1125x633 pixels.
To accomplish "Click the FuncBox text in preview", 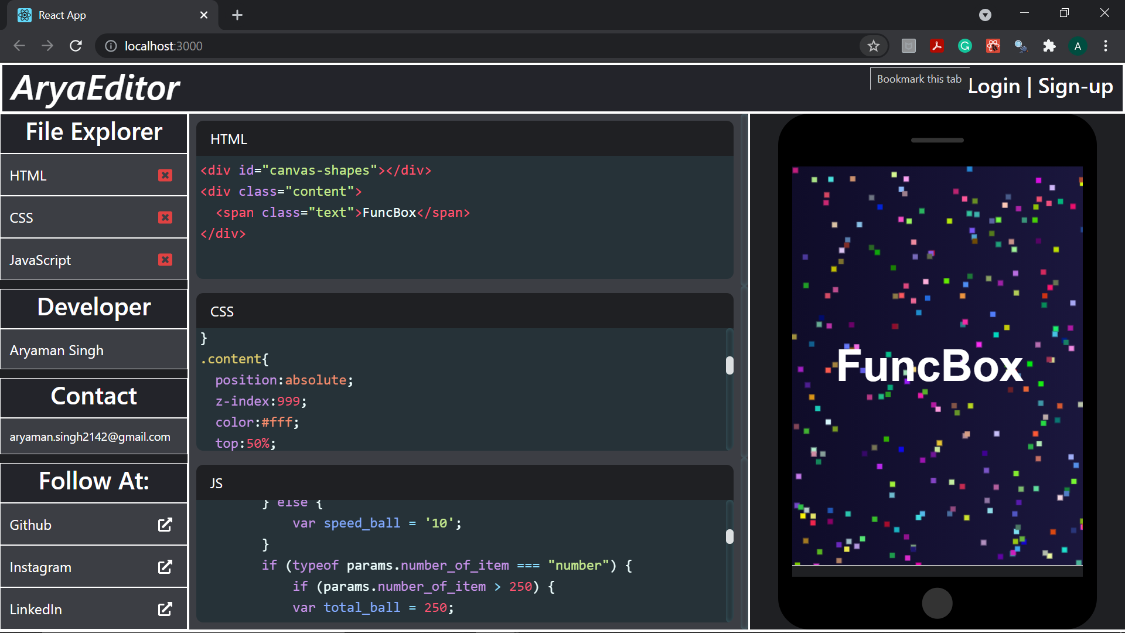I will click(x=930, y=366).
